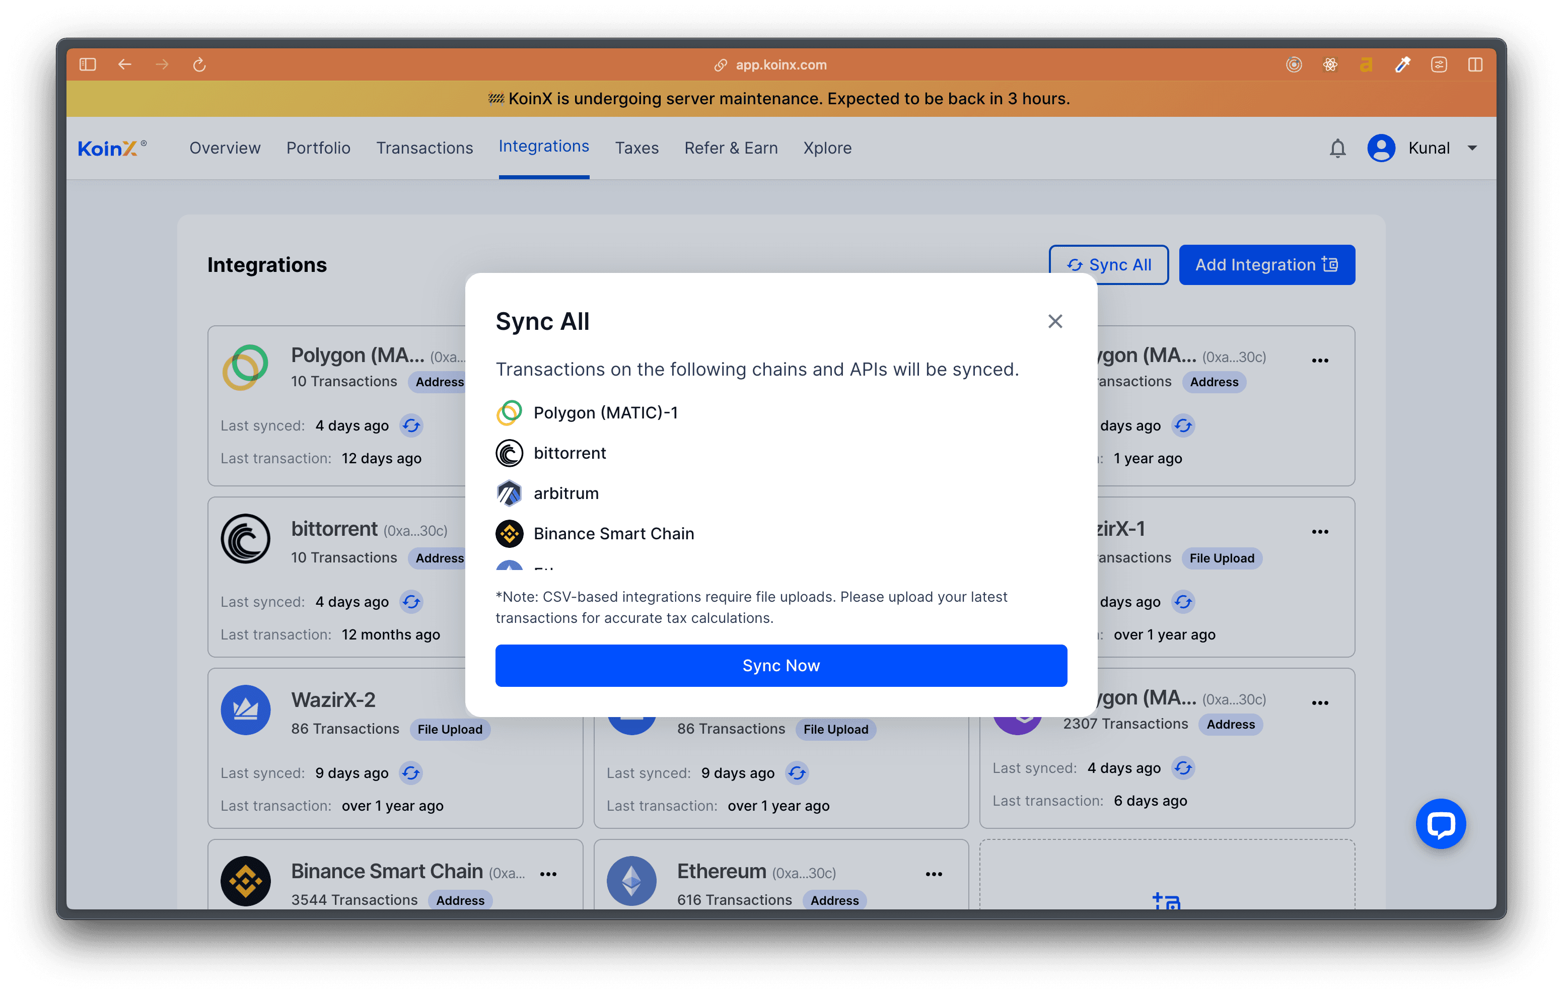
Task: Click the Ethereum card logo
Action: [x=631, y=882]
